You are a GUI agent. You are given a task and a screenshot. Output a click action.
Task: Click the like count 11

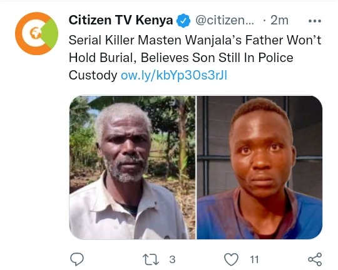tap(254, 259)
